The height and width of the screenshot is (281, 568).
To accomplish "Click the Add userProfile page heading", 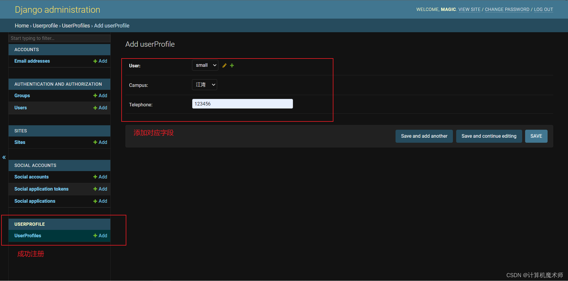I will (150, 44).
